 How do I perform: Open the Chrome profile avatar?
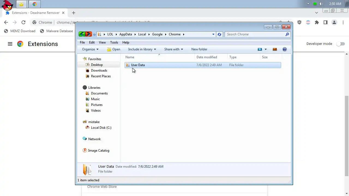tap(334, 22)
